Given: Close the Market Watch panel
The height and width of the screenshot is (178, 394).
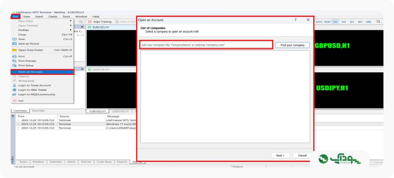Looking at the screenshot, I should (x=82, y=27).
